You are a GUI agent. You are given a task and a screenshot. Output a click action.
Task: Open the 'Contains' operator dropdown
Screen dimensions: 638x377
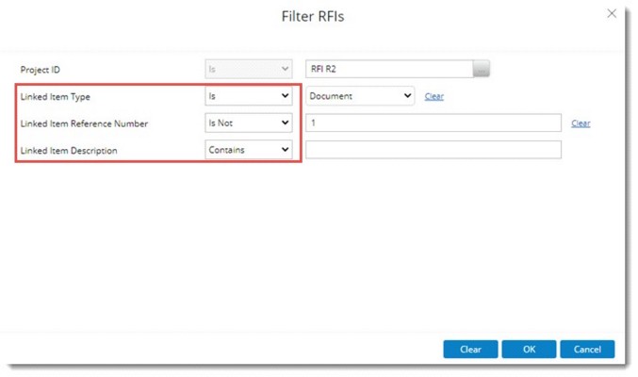point(249,150)
